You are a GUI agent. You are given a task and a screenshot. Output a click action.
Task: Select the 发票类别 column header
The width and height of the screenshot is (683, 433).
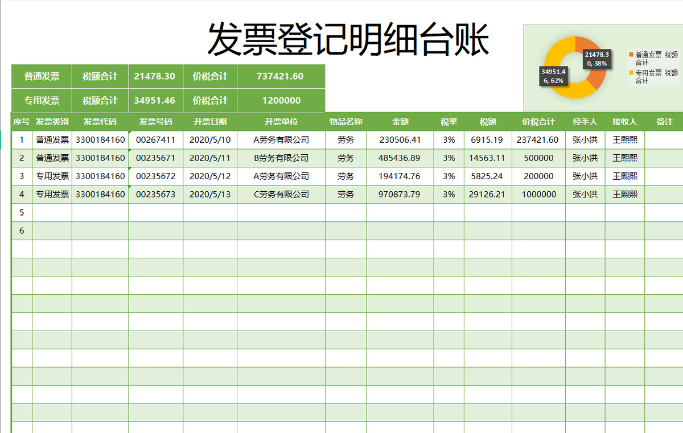(52, 122)
